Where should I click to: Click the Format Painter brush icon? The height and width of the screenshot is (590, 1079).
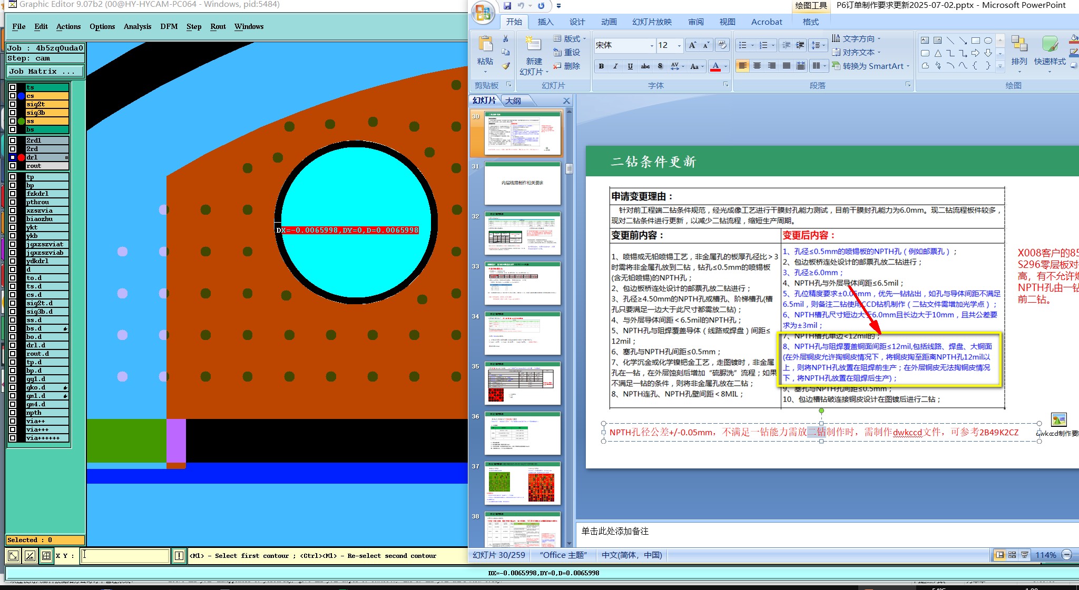coord(505,66)
